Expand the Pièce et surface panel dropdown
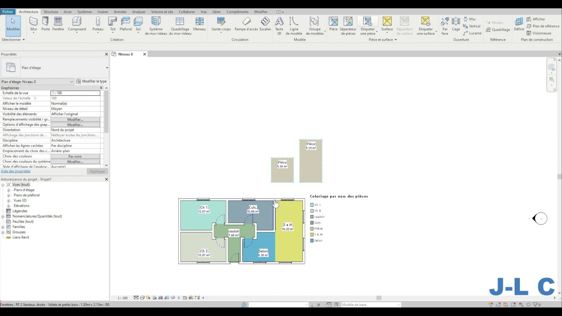This screenshot has width=562, height=316. [383, 39]
